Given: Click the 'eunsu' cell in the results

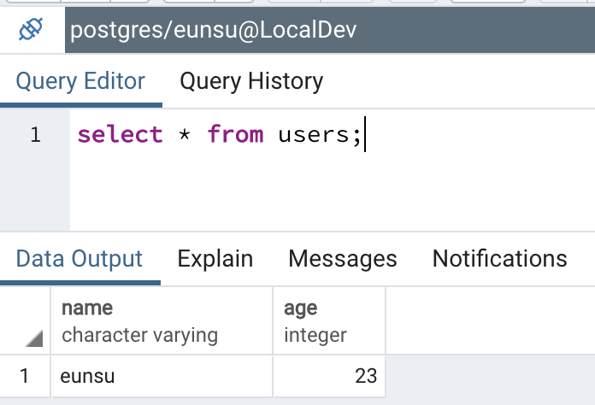Looking at the screenshot, I should point(162,376).
